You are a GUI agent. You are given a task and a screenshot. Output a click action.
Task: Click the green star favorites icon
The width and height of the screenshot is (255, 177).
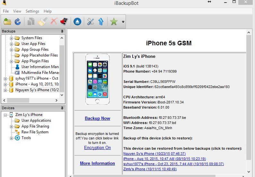114,22
